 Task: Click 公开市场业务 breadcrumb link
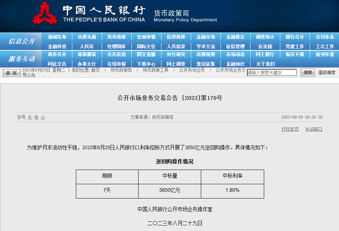pyautogui.click(x=192, y=70)
